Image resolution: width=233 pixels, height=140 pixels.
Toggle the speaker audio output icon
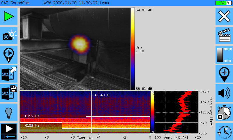pos(224,93)
